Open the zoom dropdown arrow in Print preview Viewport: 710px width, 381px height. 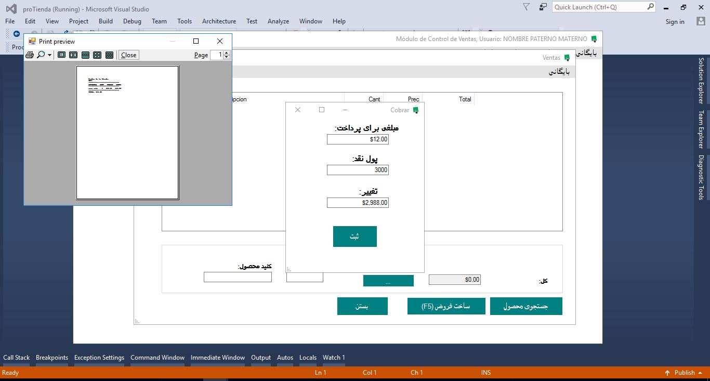(x=49, y=55)
